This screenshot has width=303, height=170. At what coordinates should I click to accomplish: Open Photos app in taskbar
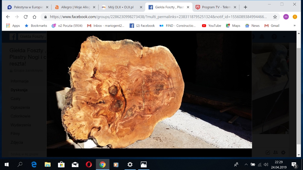(x=144, y=164)
